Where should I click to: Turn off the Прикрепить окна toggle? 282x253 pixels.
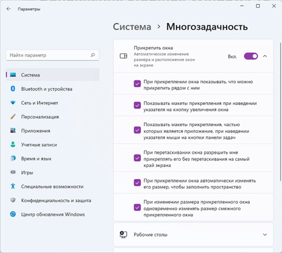pyautogui.click(x=251, y=56)
